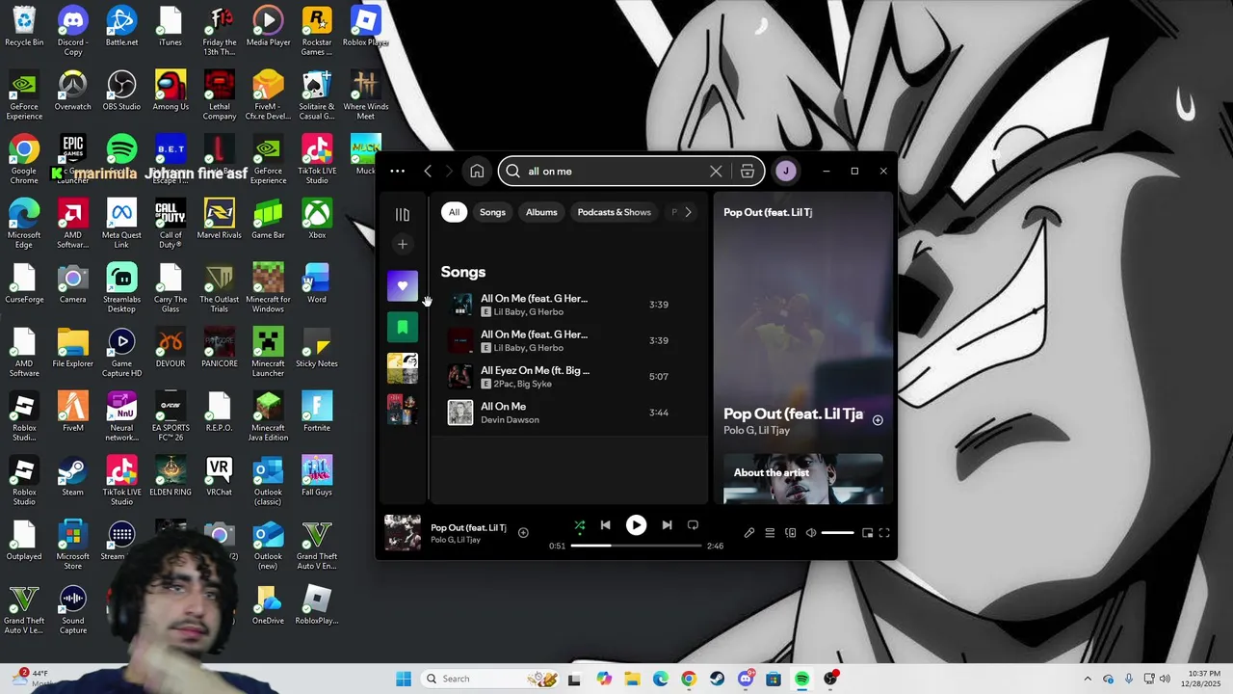Open the Fortnite desktop icon
The width and height of the screenshot is (1233, 694).
pyautogui.click(x=317, y=412)
